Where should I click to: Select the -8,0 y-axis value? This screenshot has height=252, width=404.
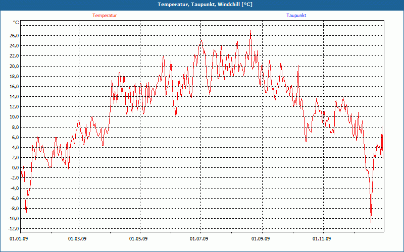(15, 209)
